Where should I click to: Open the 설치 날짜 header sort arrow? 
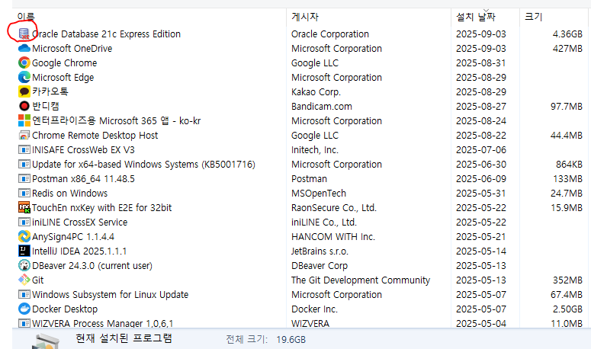coord(487,11)
